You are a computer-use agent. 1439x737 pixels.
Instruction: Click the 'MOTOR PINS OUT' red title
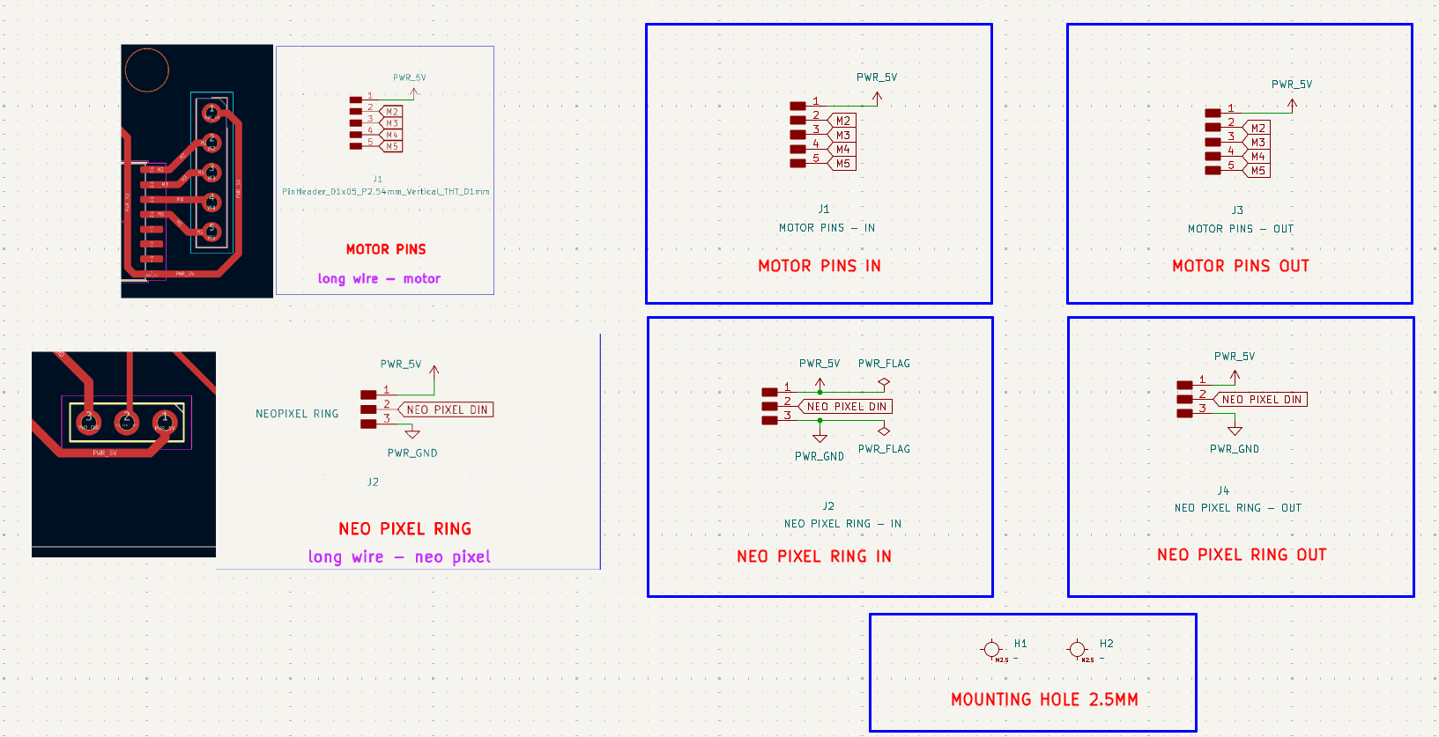[1241, 266]
